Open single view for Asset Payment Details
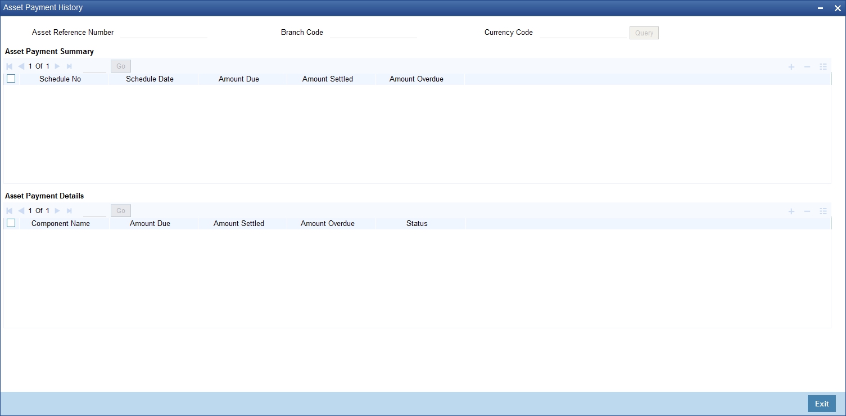The width and height of the screenshot is (846, 416). coord(823,211)
